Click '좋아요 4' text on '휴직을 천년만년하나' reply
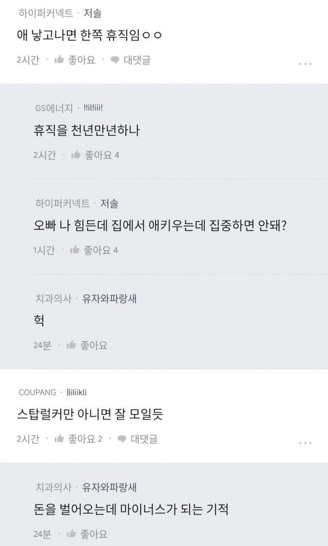328x546 pixels. point(101,155)
